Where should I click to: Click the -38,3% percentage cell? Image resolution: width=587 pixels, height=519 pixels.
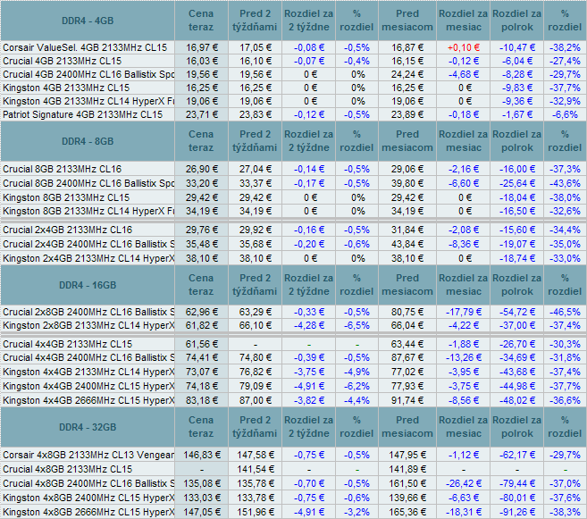[x=565, y=512]
